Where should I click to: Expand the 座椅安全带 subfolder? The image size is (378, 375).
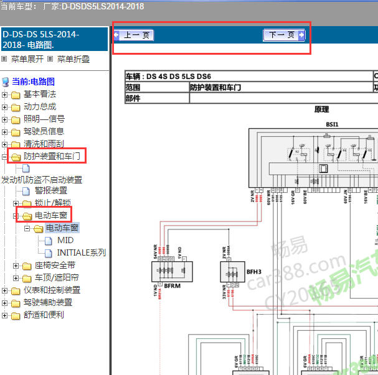click(16, 266)
